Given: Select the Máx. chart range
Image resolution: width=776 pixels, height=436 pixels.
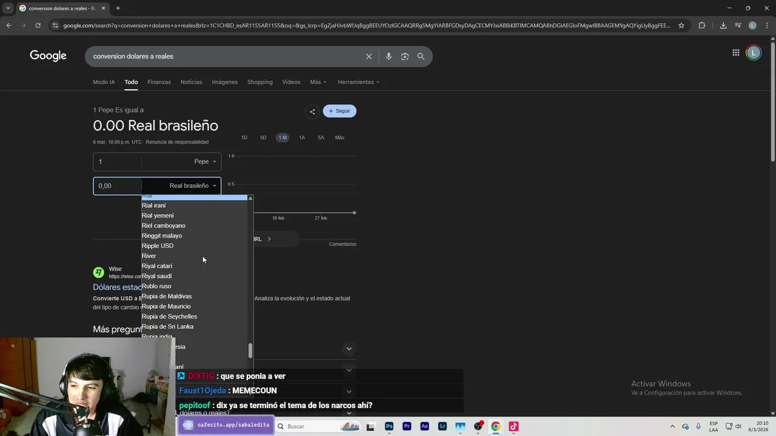Looking at the screenshot, I should click(340, 137).
